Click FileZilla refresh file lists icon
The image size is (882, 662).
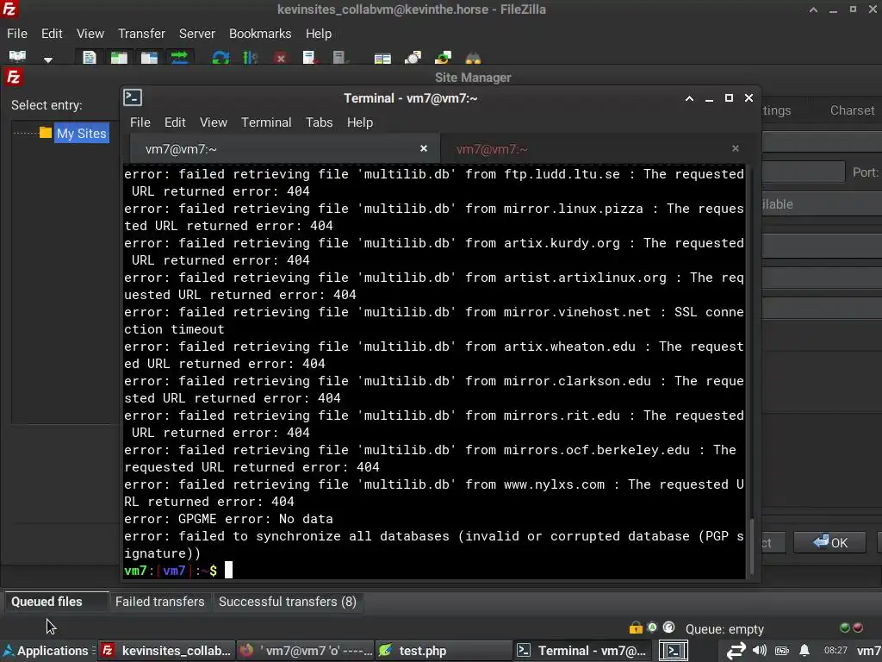[x=220, y=58]
